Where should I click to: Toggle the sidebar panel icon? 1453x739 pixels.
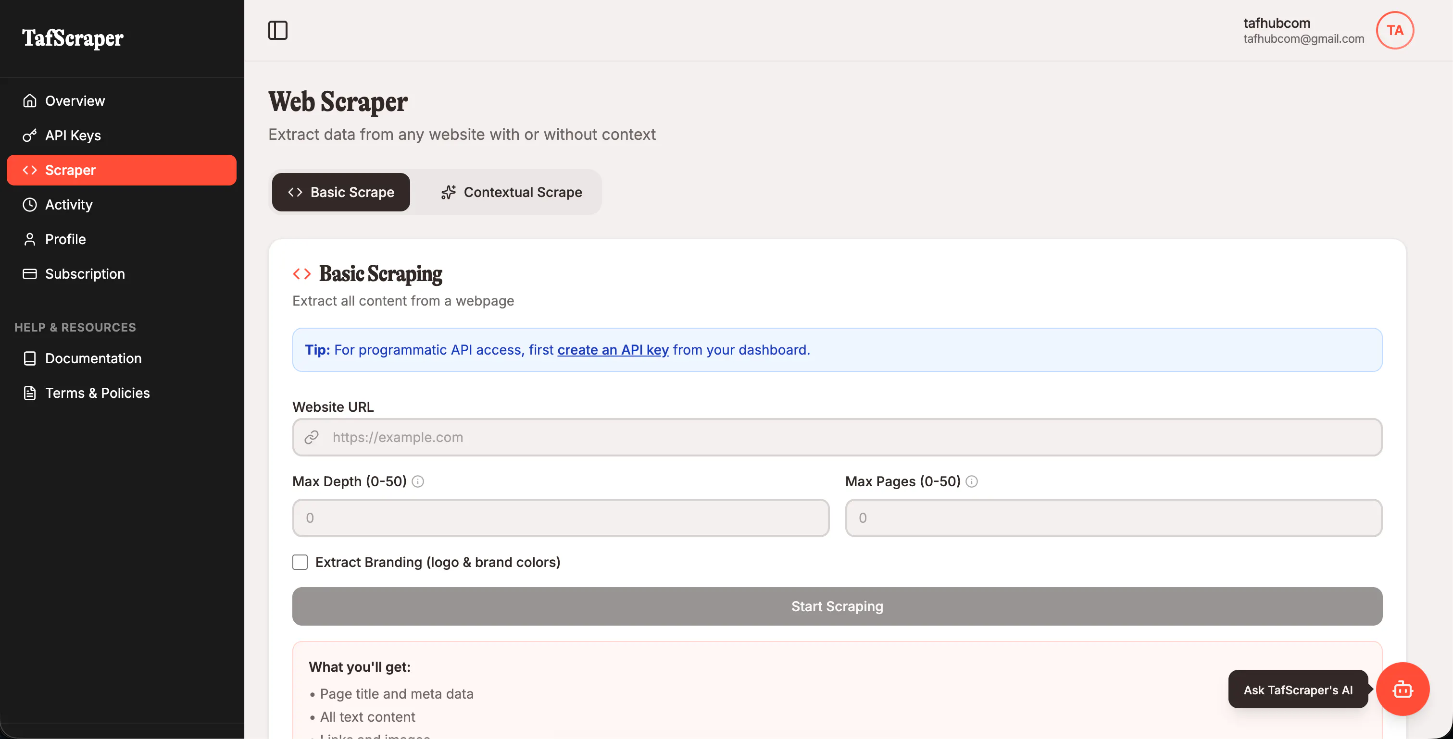tap(277, 30)
